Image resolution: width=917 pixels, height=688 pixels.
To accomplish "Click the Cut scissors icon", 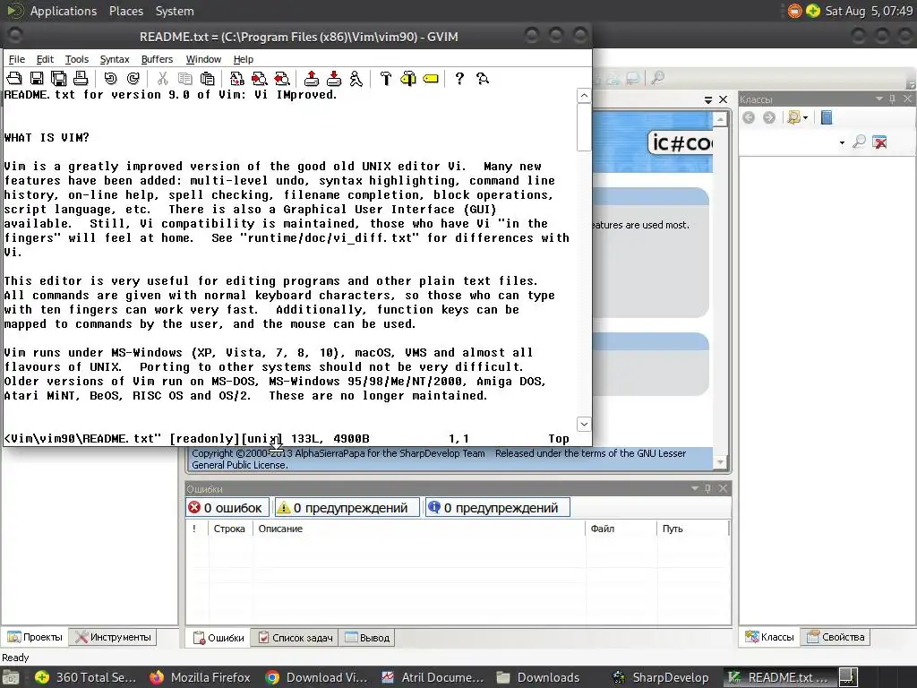I will (x=163, y=79).
